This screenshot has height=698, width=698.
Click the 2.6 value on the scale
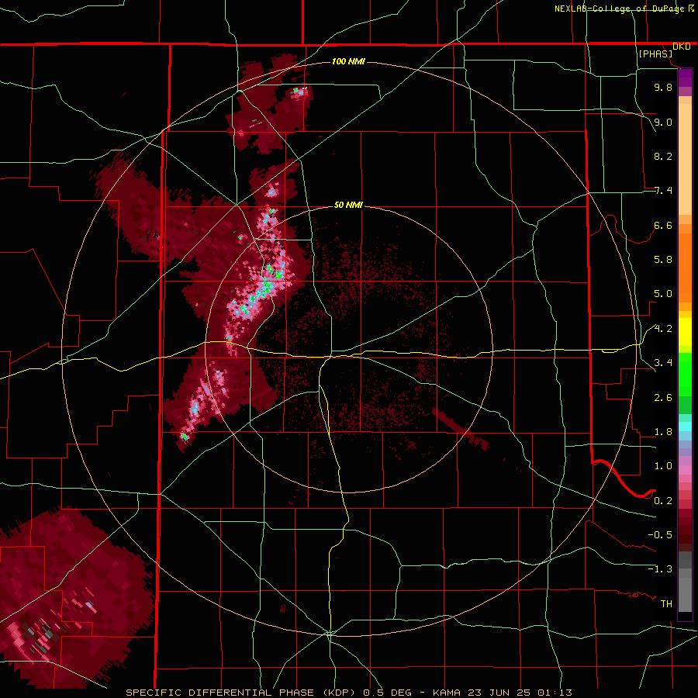(663, 397)
